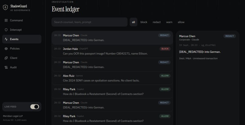This screenshot has width=245, height=125.
Task: Click the Policies scales icon
Action: 6,48
